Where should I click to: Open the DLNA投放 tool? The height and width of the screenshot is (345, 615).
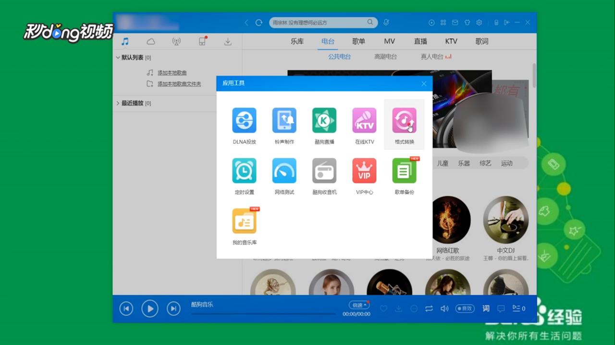(x=244, y=126)
